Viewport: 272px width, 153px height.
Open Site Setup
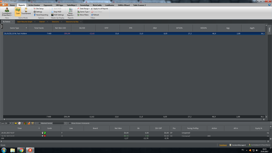(38, 9)
